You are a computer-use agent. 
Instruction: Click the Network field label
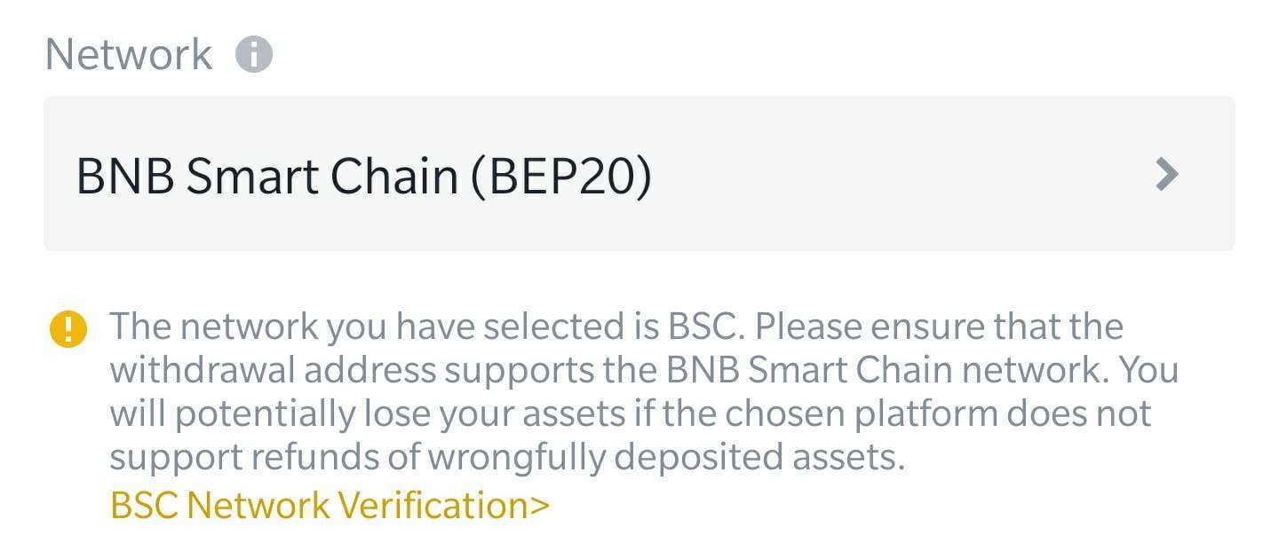129,55
